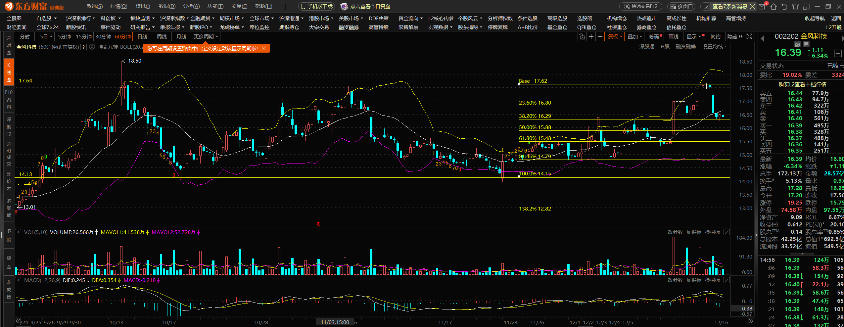
Task: Collapse the order book minus icon
Action: tap(838, 53)
